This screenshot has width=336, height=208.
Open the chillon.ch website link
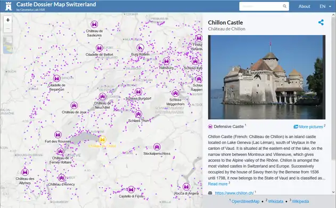pyautogui.click(x=234, y=193)
